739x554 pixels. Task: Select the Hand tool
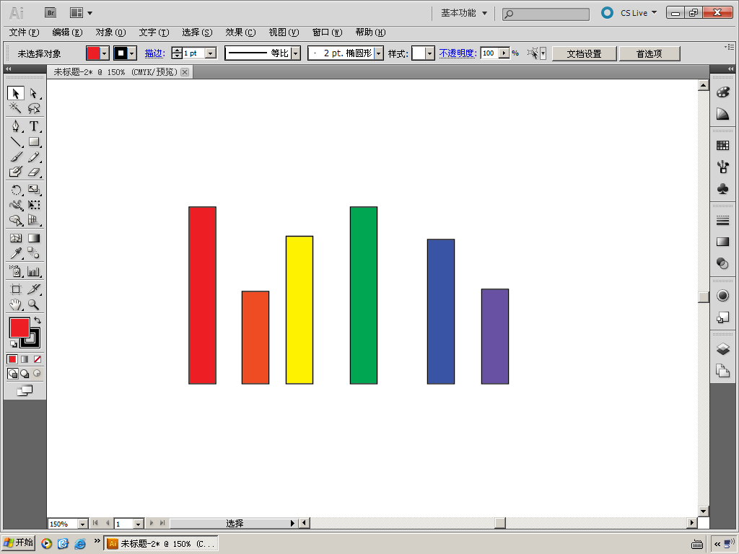[x=16, y=304]
